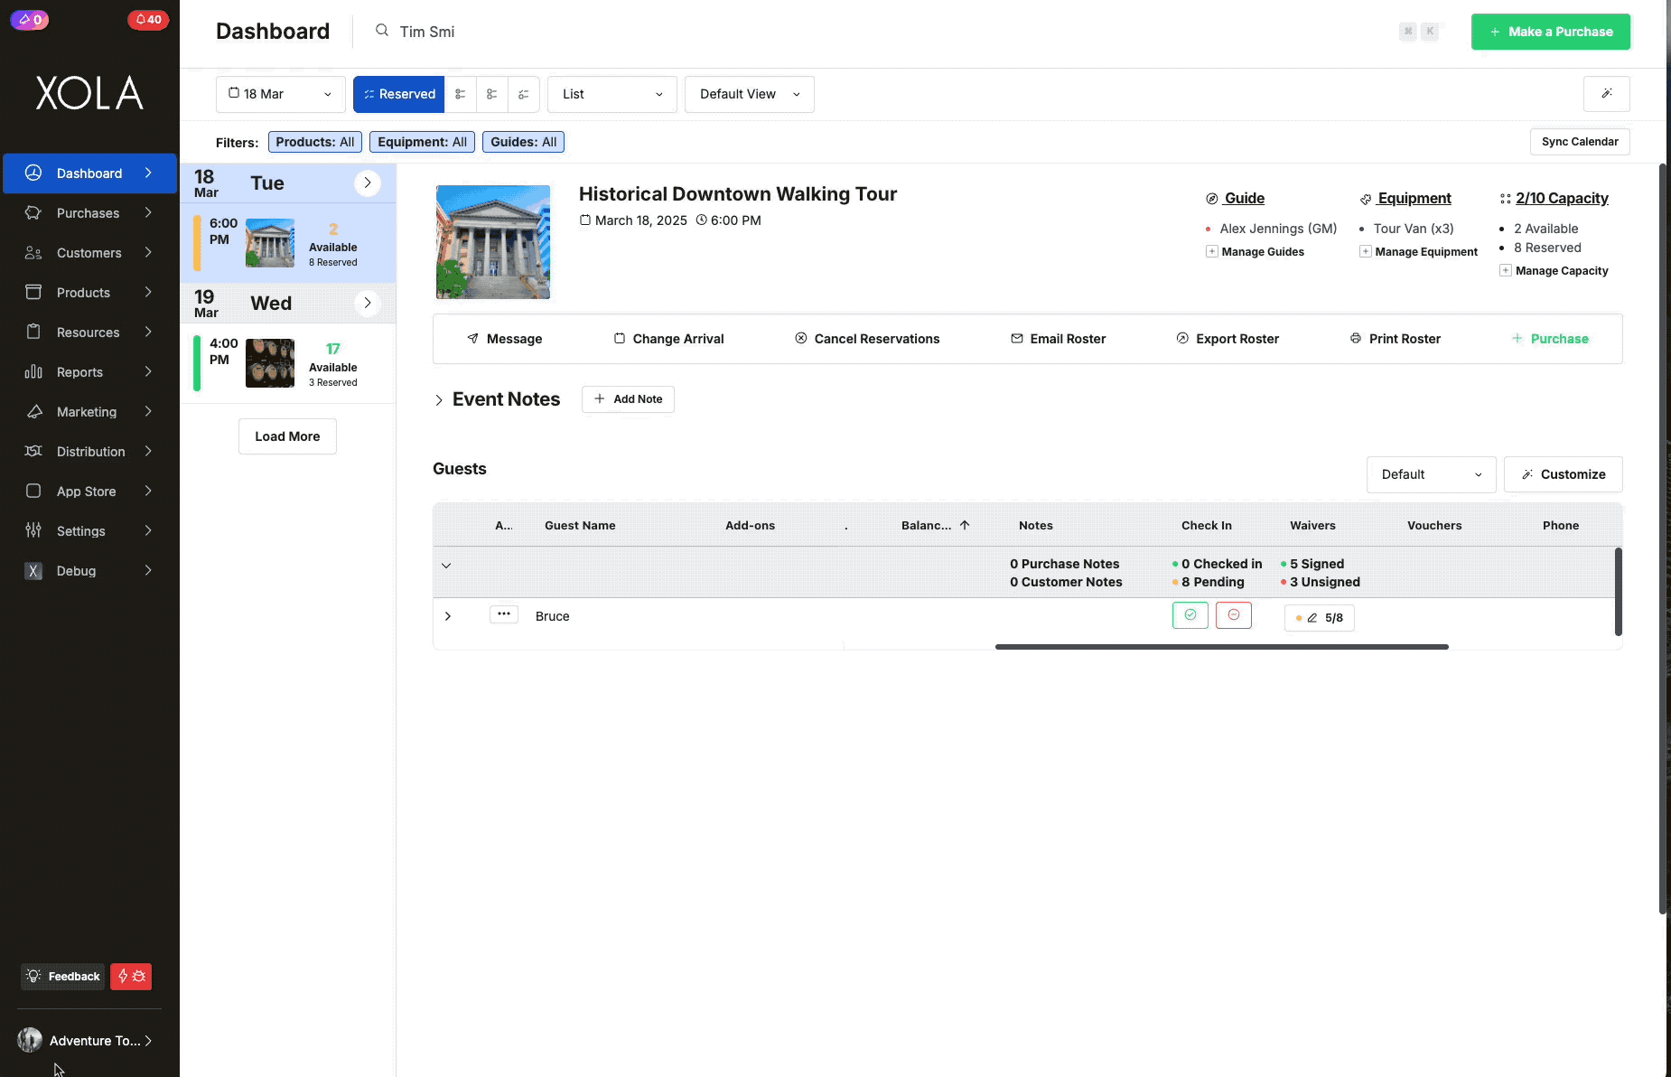This screenshot has width=1671, height=1077.
Task: Click the XOLA logo
Action: [89, 92]
